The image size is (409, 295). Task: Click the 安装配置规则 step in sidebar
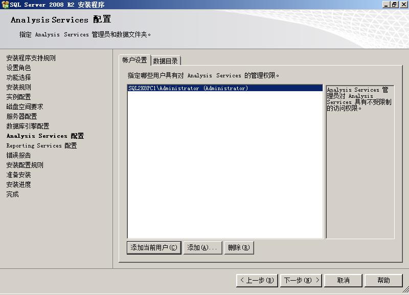[25, 165]
